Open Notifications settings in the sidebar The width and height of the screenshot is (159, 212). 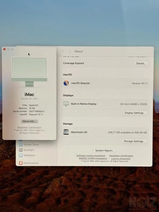29,163
